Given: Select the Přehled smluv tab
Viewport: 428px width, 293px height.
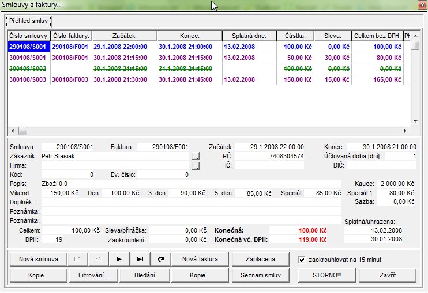Looking at the screenshot, I should click(28, 22).
